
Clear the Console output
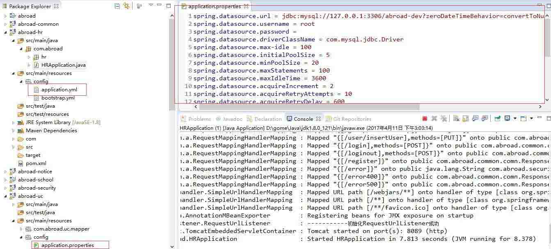tap(456, 119)
